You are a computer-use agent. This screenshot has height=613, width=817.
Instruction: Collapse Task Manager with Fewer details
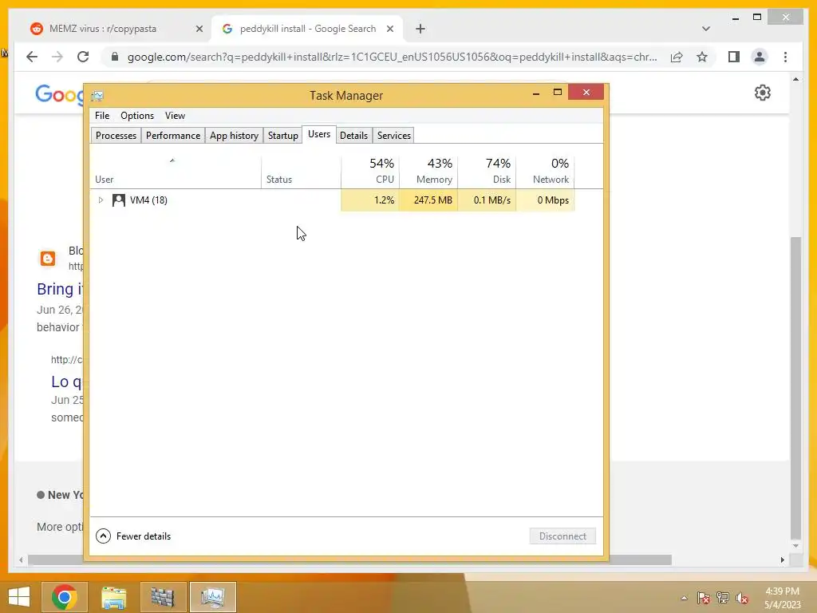coord(133,536)
